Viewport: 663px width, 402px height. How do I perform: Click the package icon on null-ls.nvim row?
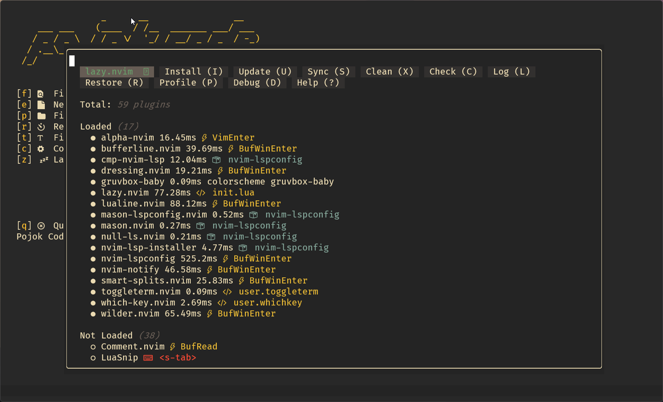pyautogui.click(x=211, y=237)
